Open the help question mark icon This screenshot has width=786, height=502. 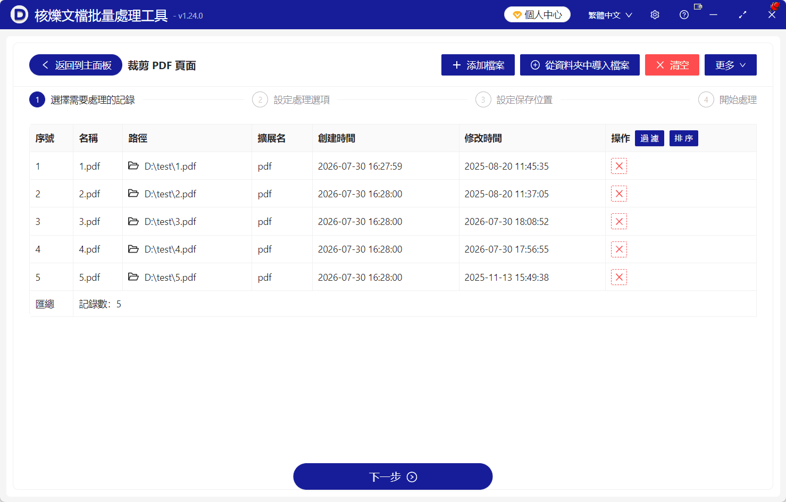[x=684, y=15]
